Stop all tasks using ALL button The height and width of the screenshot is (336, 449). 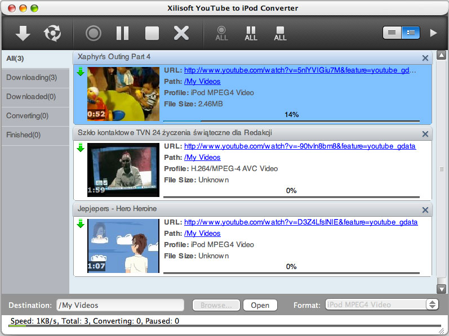[x=280, y=33]
